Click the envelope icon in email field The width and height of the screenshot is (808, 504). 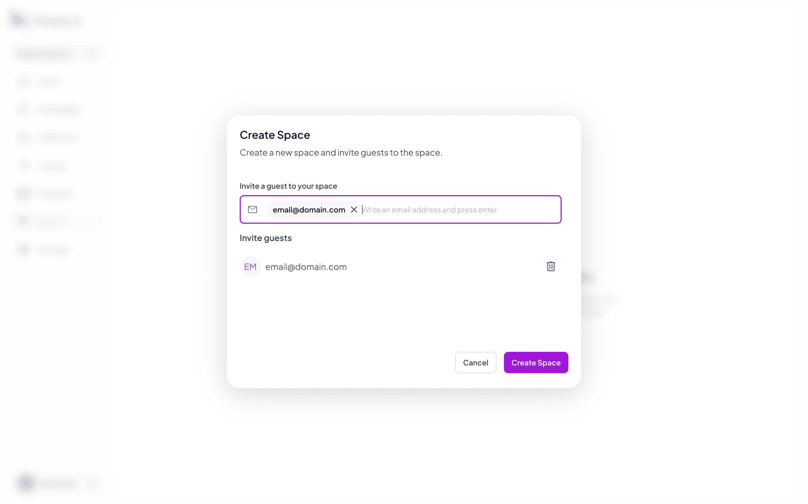pyautogui.click(x=252, y=210)
